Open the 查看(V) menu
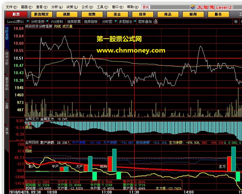Screen dimensions: 242x194 coord(42,7)
